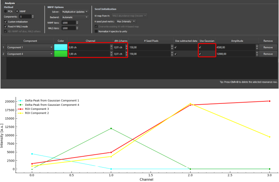279x182 pixels.
Task: Toggle Normalize H spectra to unity checkbox
Action: [x=96, y=31]
